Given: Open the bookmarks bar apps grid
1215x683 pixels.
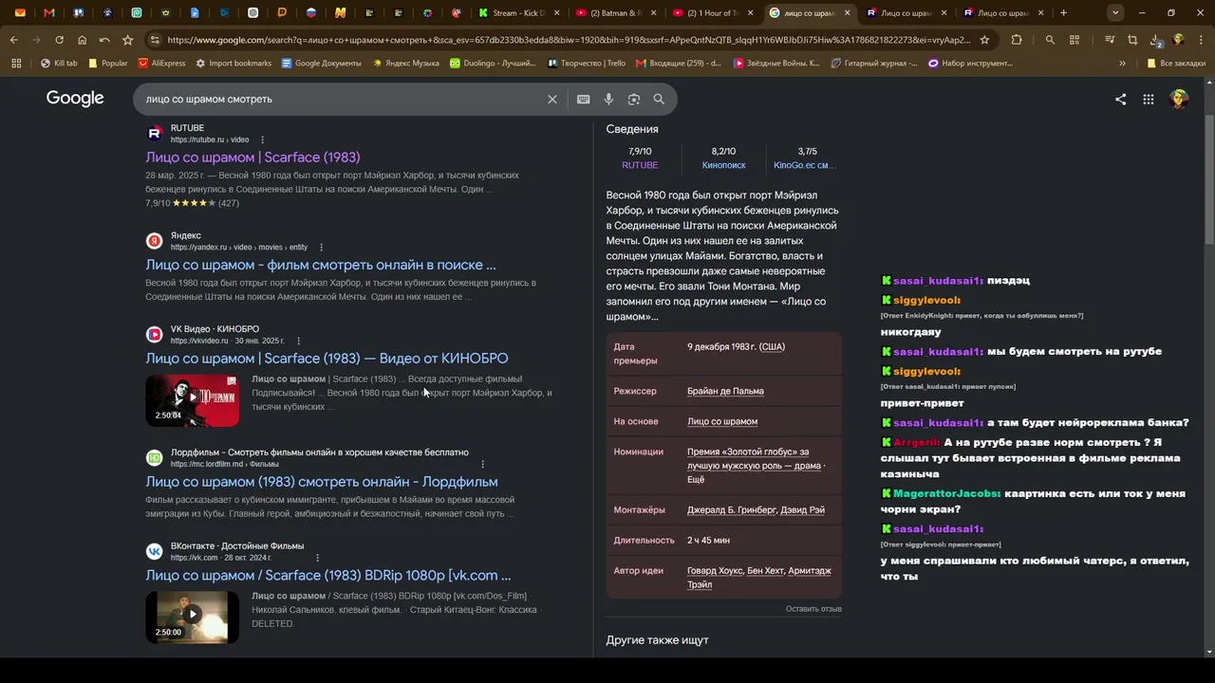Looking at the screenshot, I should click(16, 64).
